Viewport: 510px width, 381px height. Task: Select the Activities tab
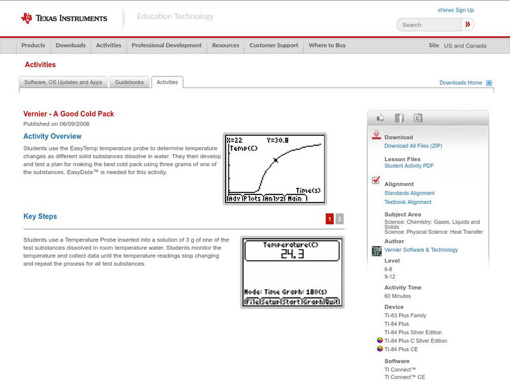click(x=167, y=82)
